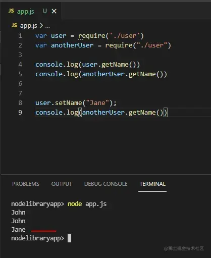Click first 'John' terminal output line
Viewport: 211px width, 258px height.
(18, 213)
